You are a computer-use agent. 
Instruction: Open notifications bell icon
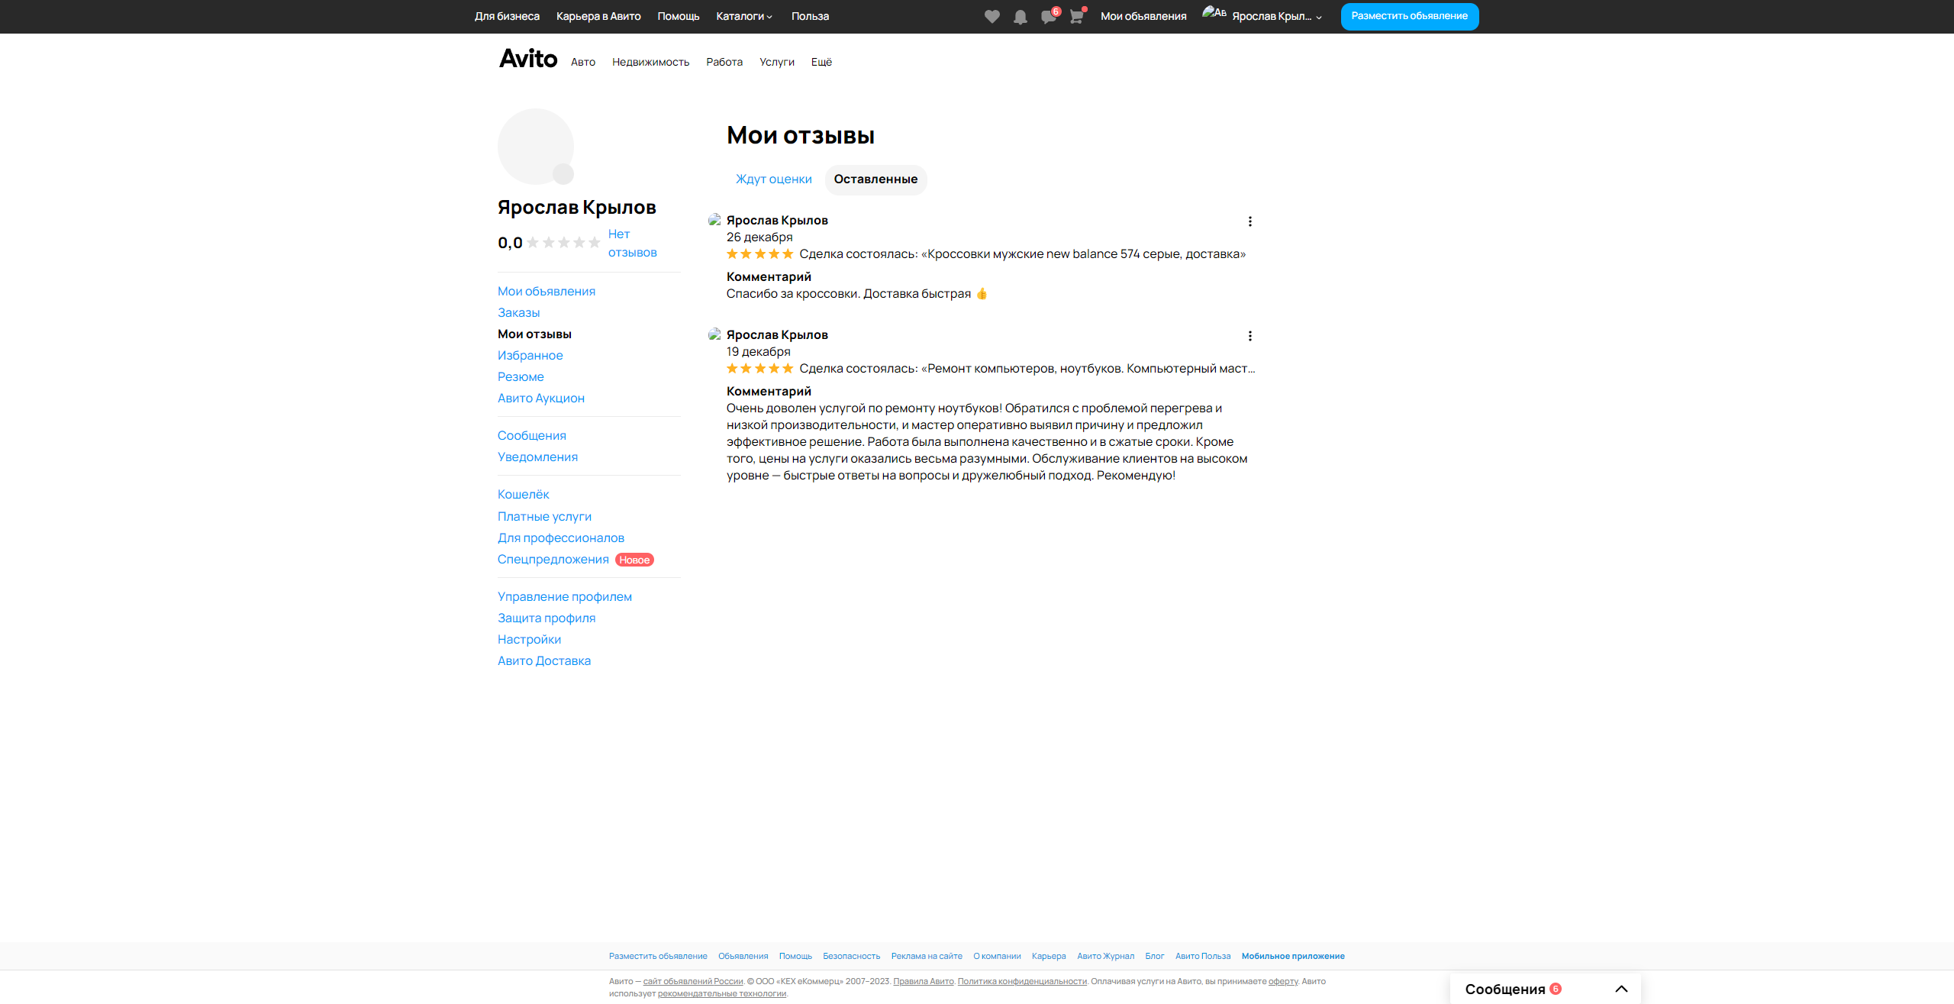point(1020,17)
